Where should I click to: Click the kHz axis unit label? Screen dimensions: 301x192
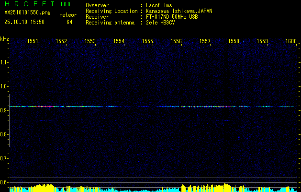(4, 38)
